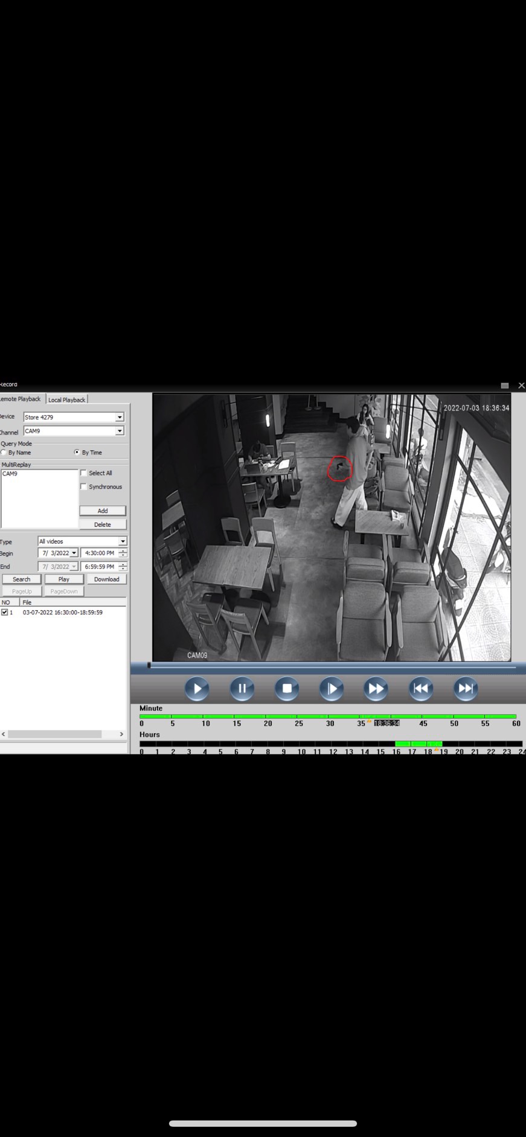Select the Remote Playback tab
Screen dimensions: 526x1137
click(21, 399)
